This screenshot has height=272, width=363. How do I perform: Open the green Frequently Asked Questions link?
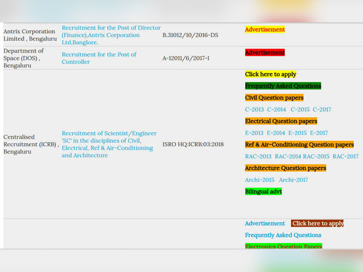[283, 86]
